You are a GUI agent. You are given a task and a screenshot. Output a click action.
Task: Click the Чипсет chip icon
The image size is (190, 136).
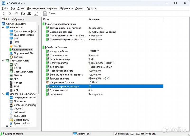[x=11, y=83]
